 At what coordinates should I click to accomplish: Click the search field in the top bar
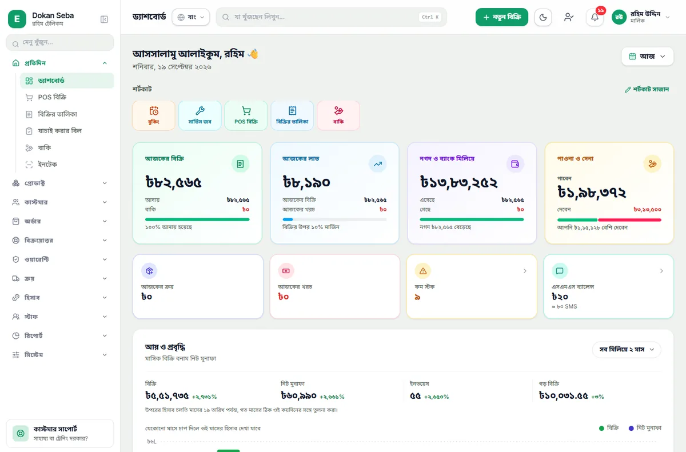point(331,17)
